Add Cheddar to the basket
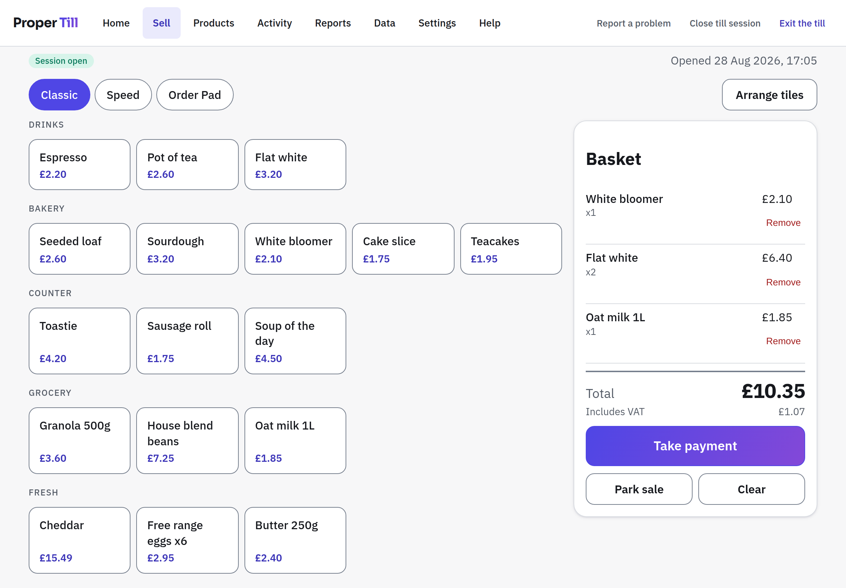The image size is (846, 588). pyautogui.click(x=80, y=540)
